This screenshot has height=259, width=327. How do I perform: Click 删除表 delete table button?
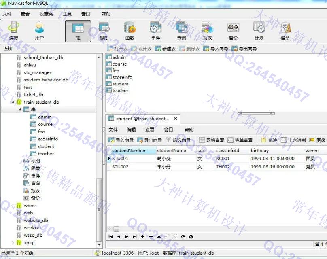tap(189, 49)
